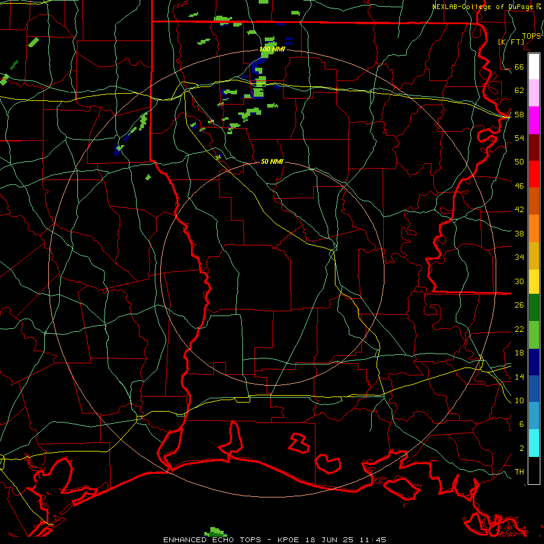Click the light pink 62 kft swatch
This screenshot has height=544, width=544.
[534, 93]
